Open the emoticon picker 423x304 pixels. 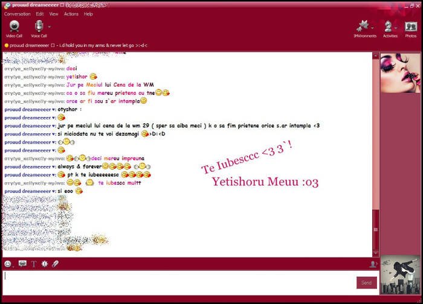click(8, 264)
